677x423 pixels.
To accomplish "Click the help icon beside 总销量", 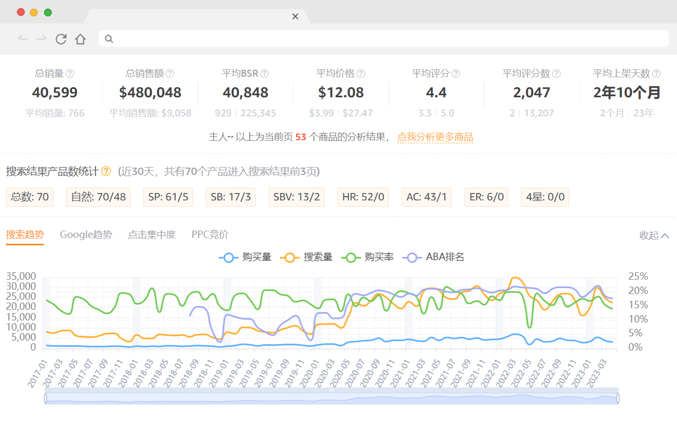I will click(70, 73).
